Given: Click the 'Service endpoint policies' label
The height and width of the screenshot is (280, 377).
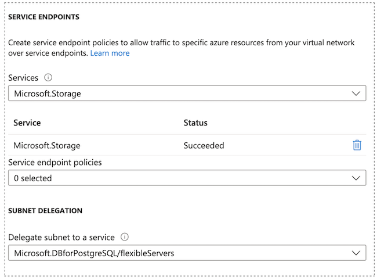Looking at the screenshot, I should (55, 163).
